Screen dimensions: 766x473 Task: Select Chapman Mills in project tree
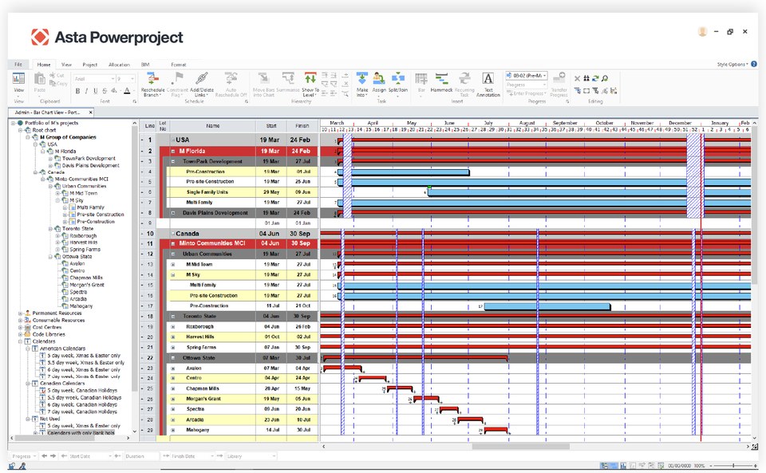pos(86,278)
